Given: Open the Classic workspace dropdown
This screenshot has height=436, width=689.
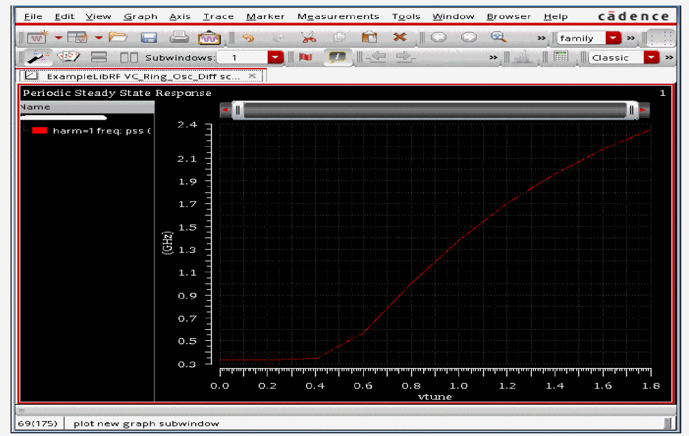Looking at the screenshot, I should tap(652, 58).
